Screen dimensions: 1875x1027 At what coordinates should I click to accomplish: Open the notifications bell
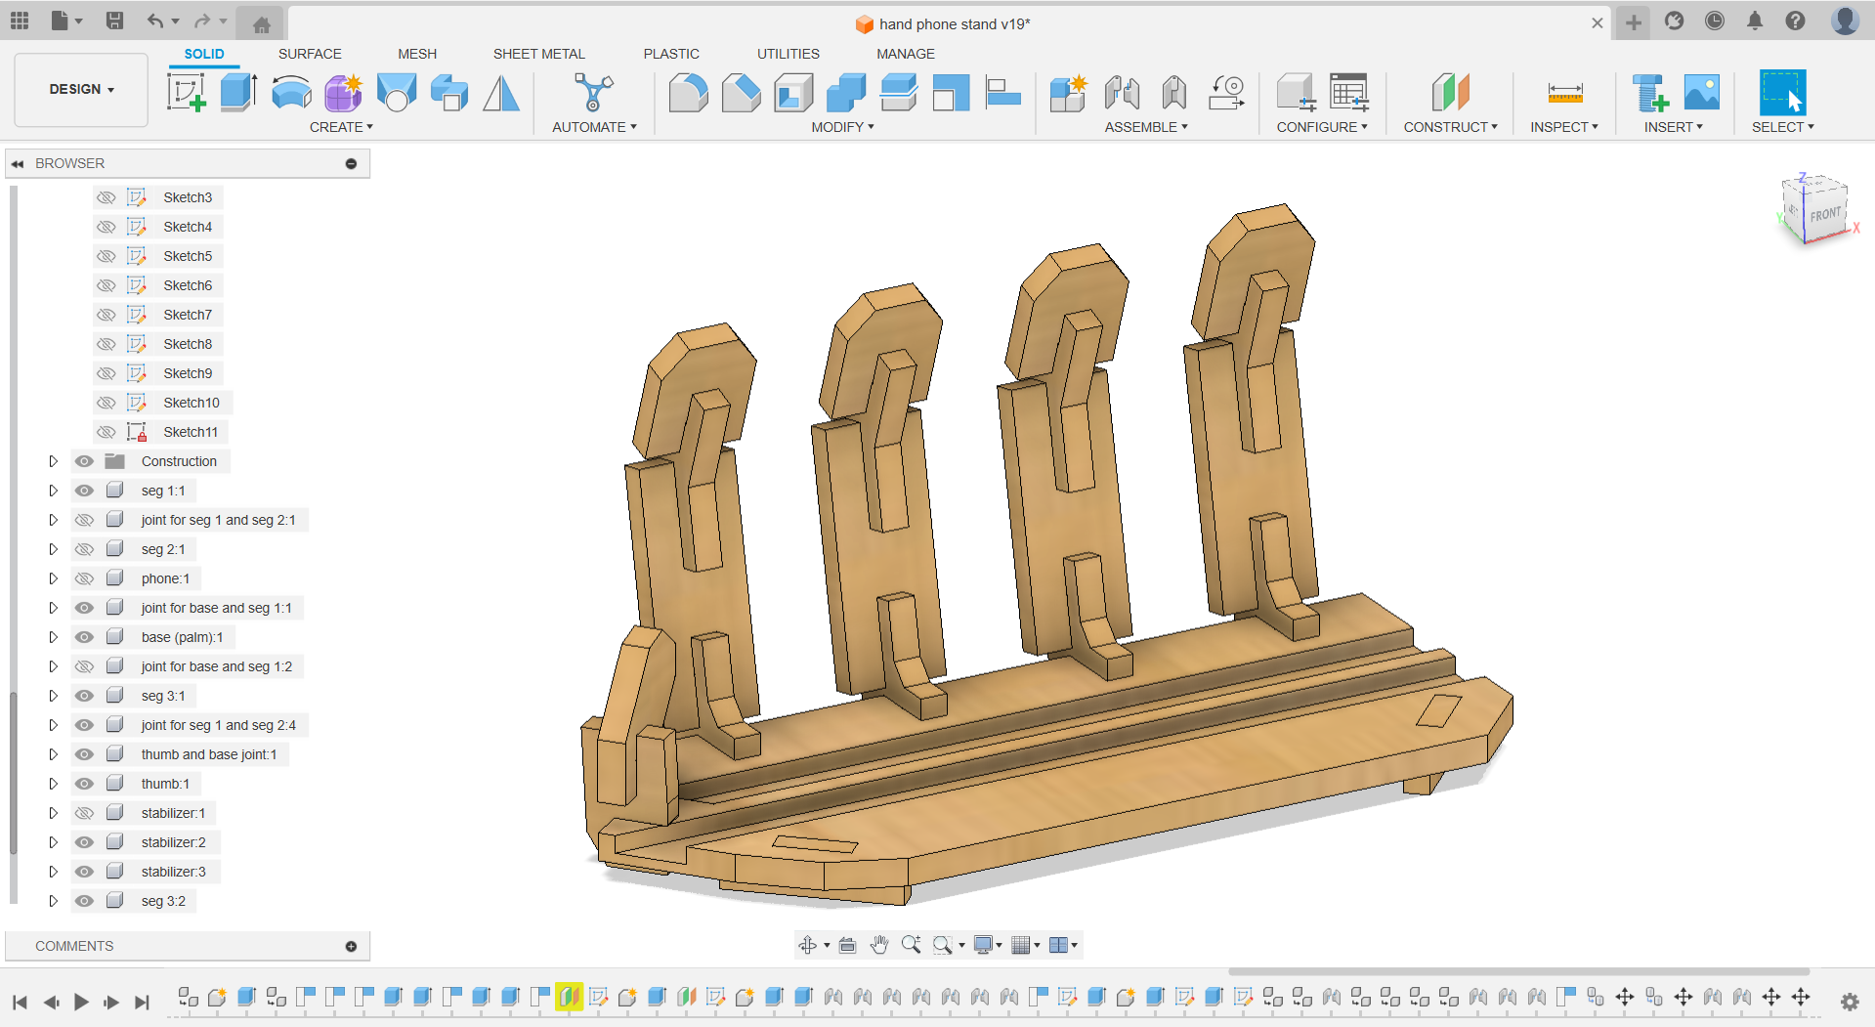click(1755, 21)
